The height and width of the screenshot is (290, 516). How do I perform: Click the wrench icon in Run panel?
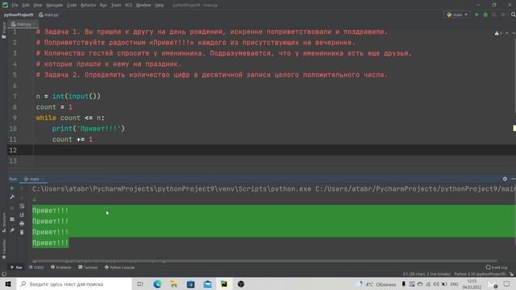12,197
